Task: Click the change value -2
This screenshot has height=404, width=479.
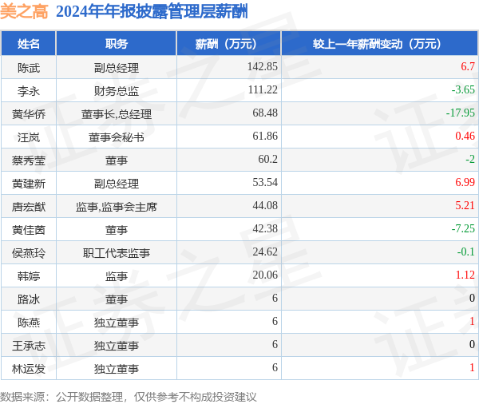Action: point(470,159)
